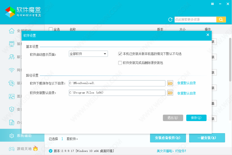Image resolution: width=232 pixels, height=155 pixels.
Task: Browse folder for default install directory
Action: pyautogui.click(x=170, y=93)
